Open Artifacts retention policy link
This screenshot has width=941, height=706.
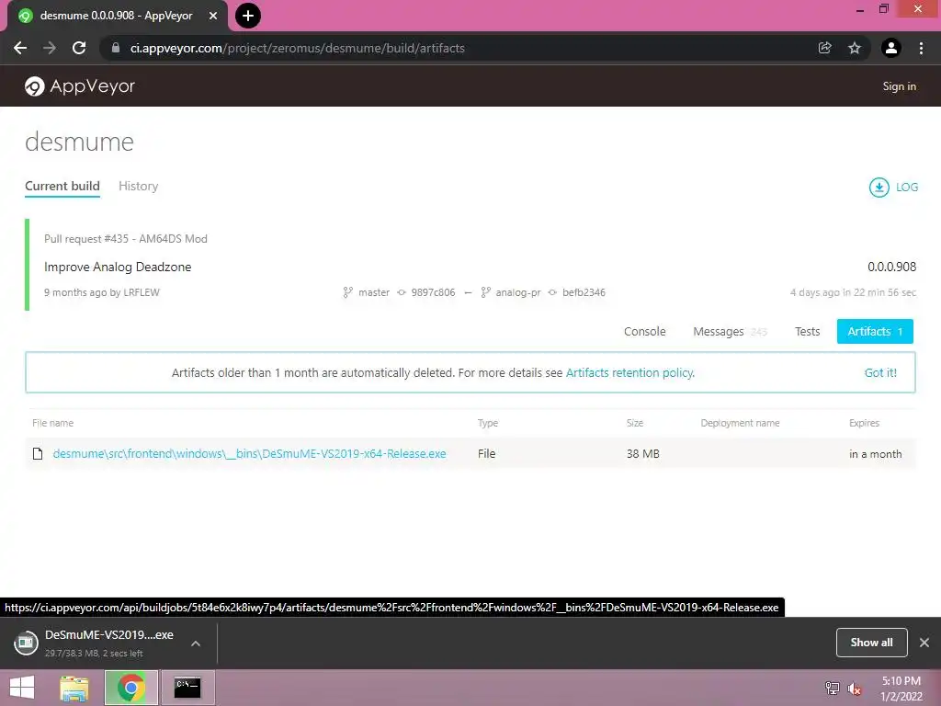(x=630, y=373)
